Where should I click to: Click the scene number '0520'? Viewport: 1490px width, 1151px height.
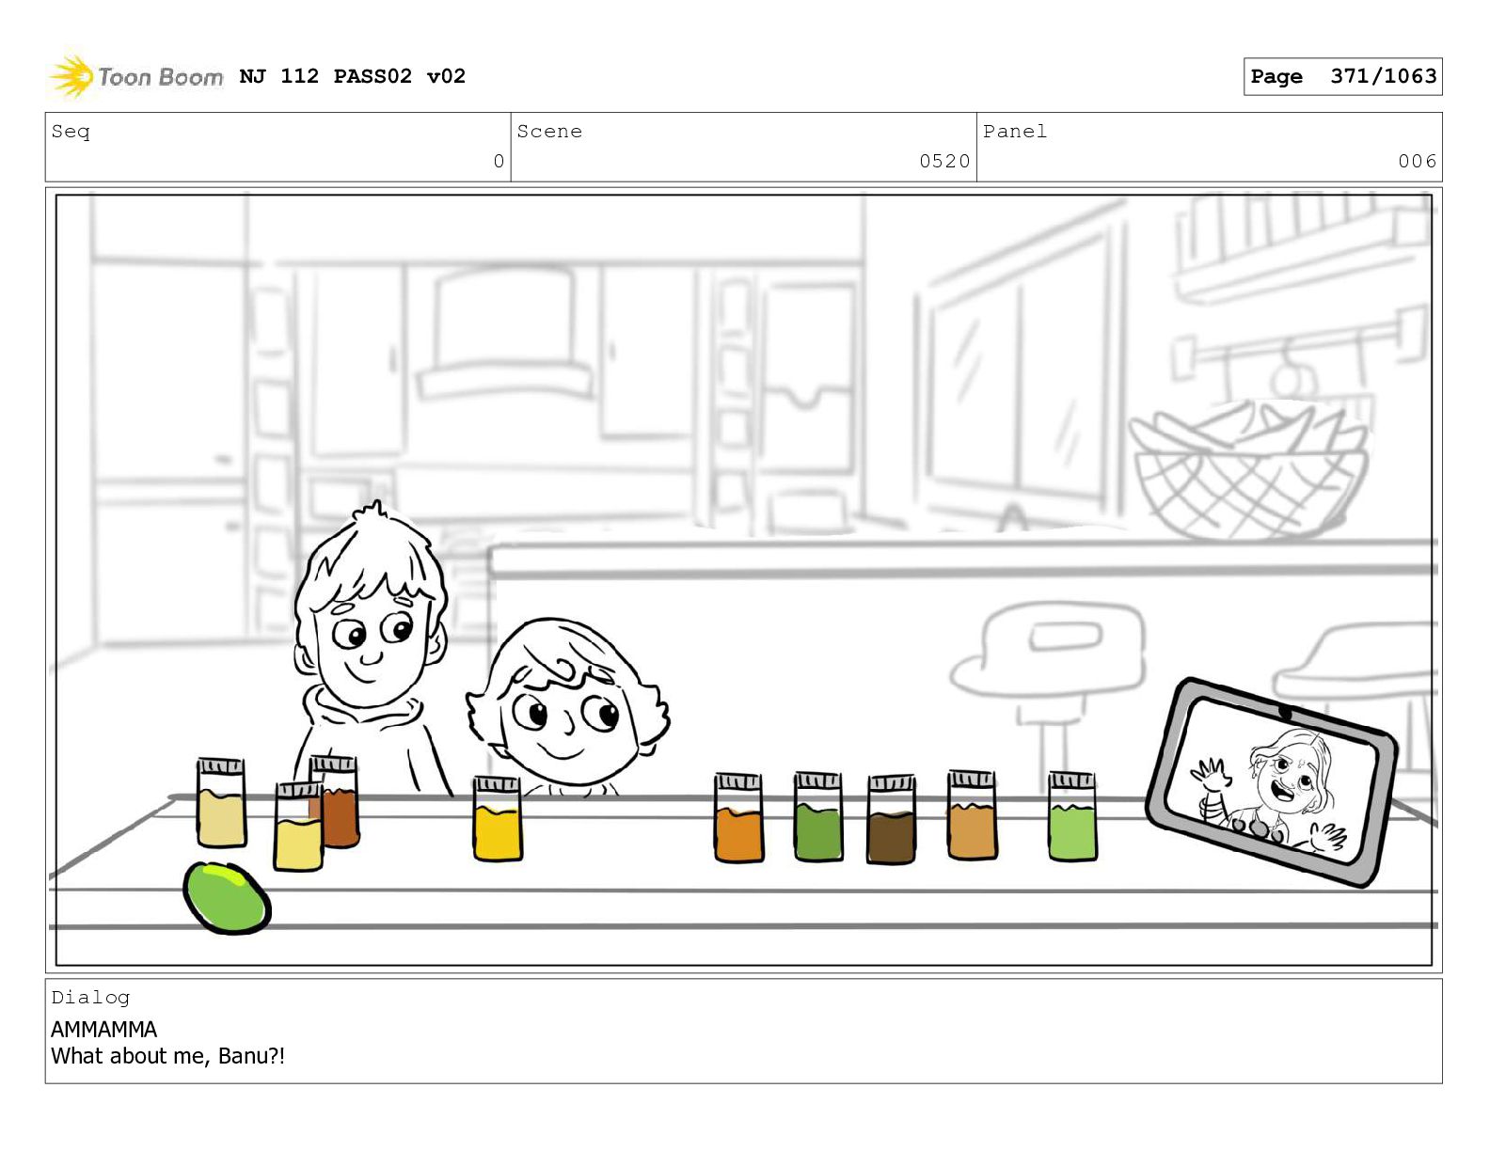coord(944,161)
